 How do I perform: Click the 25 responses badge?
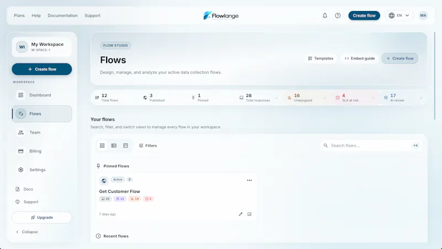(106, 199)
